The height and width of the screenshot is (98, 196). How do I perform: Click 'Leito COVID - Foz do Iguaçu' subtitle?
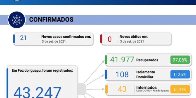click(x=153, y=91)
